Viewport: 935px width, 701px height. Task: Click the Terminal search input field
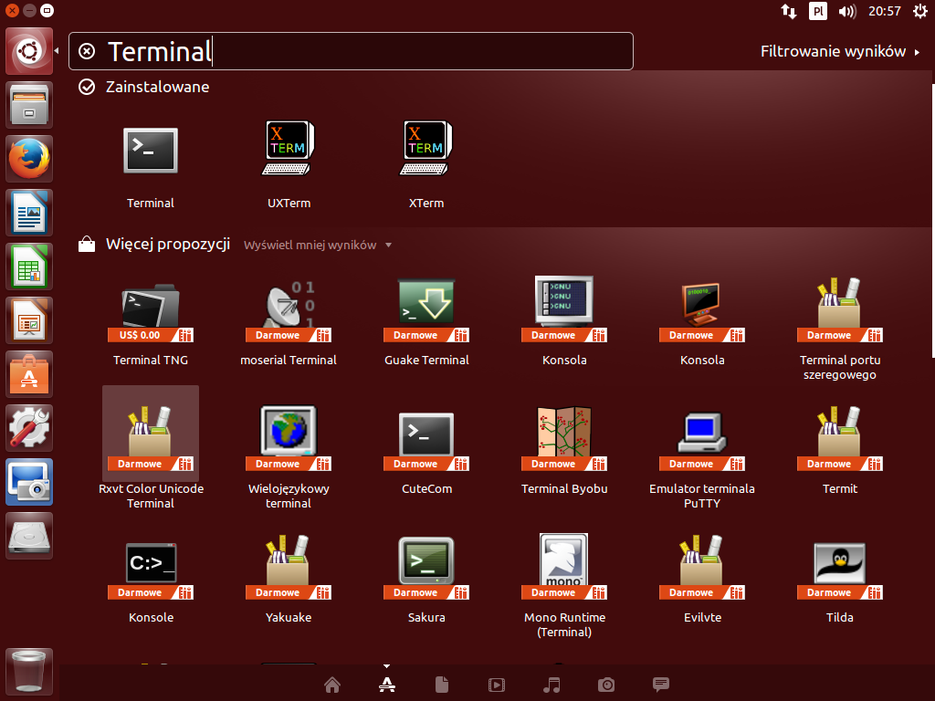[365, 51]
